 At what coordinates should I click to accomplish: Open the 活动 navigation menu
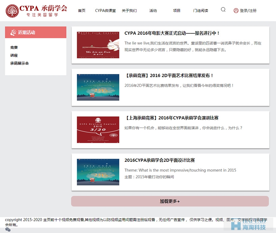point(153,10)
